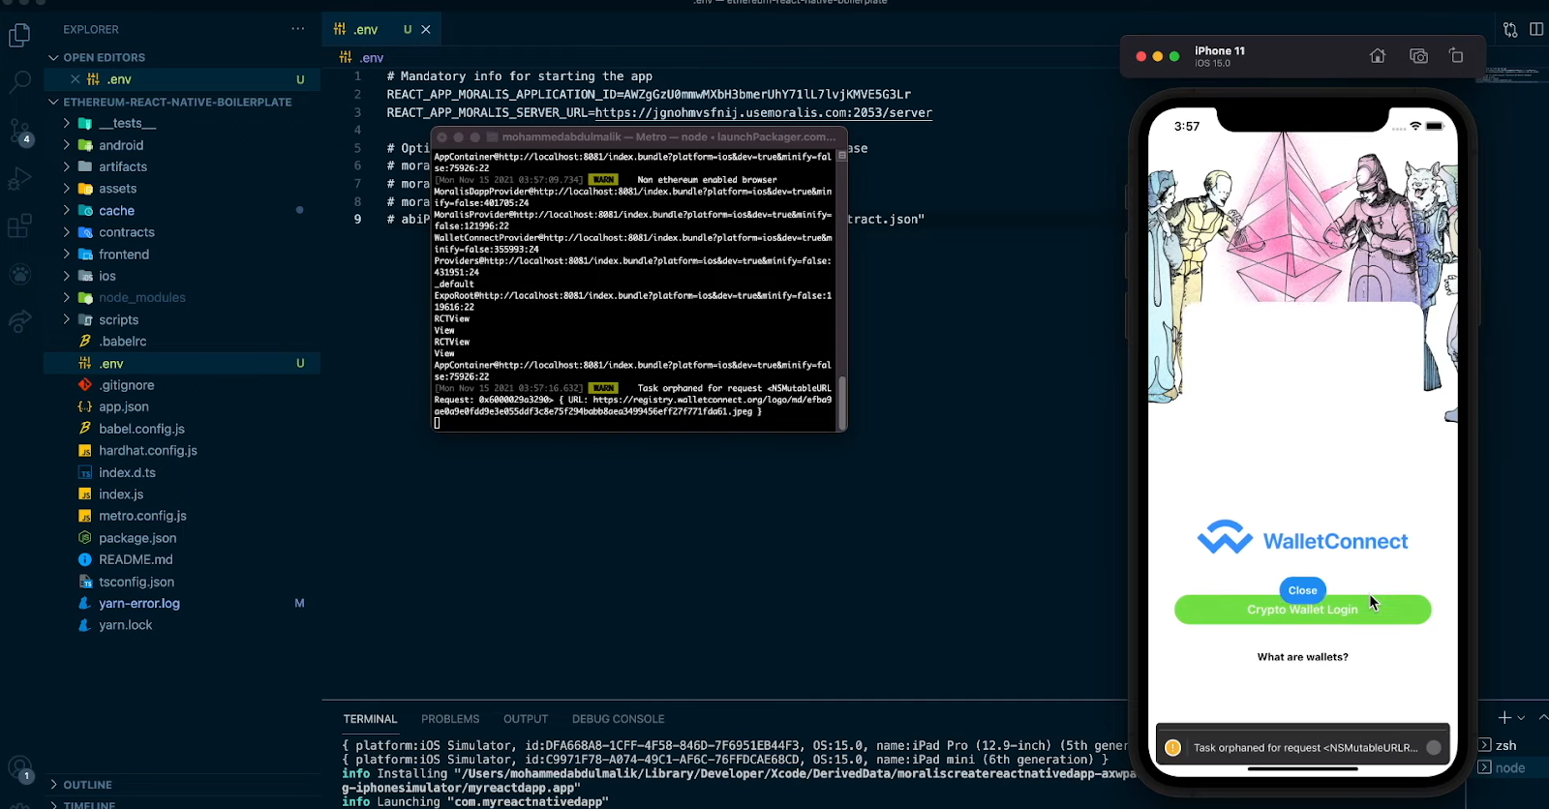This screenshot has height=809, width=1549.
Task: Open Source Control view with badge 4
Action: point(19,132)
